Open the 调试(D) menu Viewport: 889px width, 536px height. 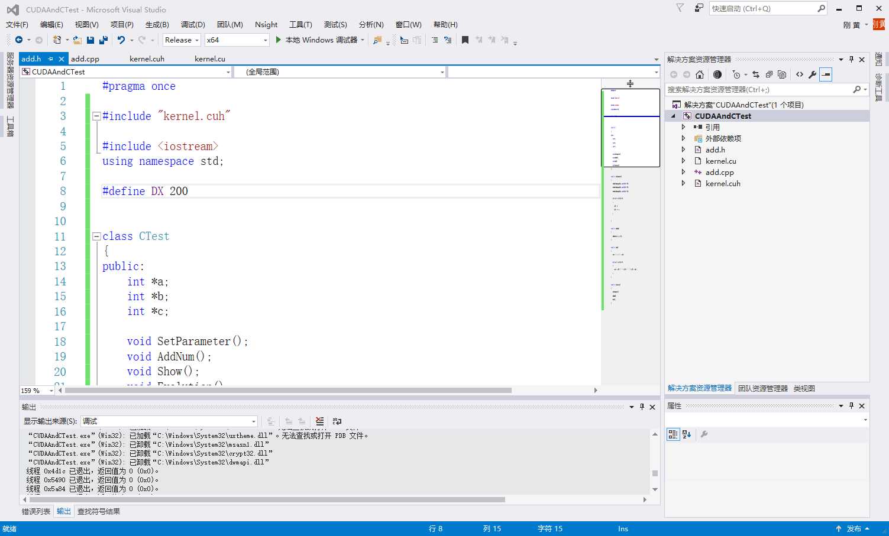(193, 24)
